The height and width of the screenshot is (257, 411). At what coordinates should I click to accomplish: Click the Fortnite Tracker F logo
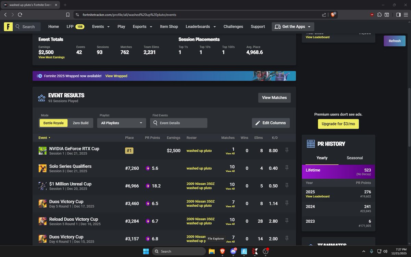8,26
